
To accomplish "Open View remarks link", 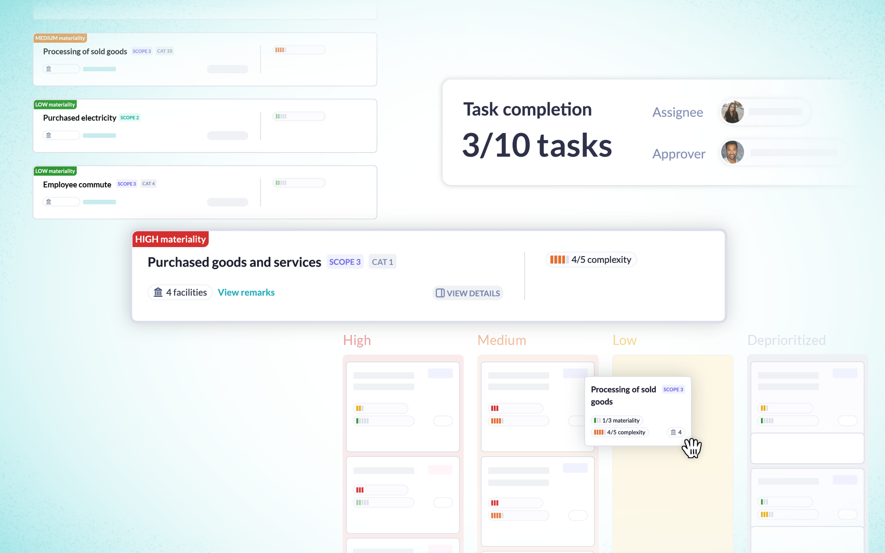I will point(246,292).
